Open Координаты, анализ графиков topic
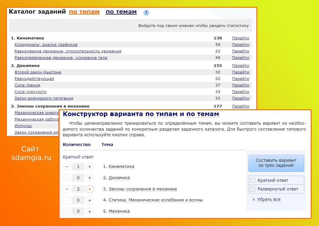 (x=46, y=45)
